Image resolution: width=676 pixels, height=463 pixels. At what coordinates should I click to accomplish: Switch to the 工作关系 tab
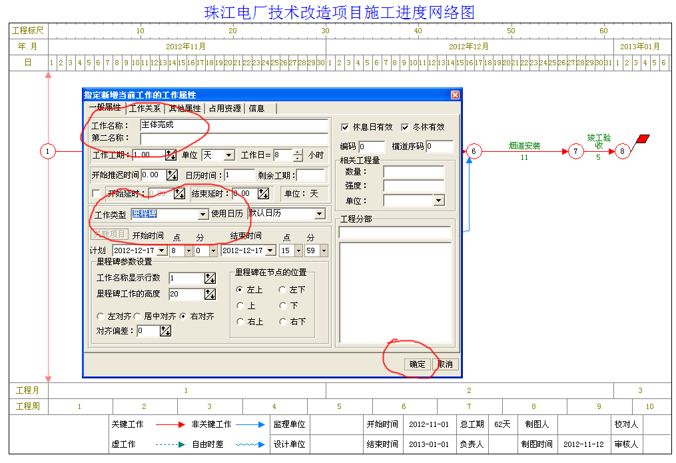click(145, 109)
